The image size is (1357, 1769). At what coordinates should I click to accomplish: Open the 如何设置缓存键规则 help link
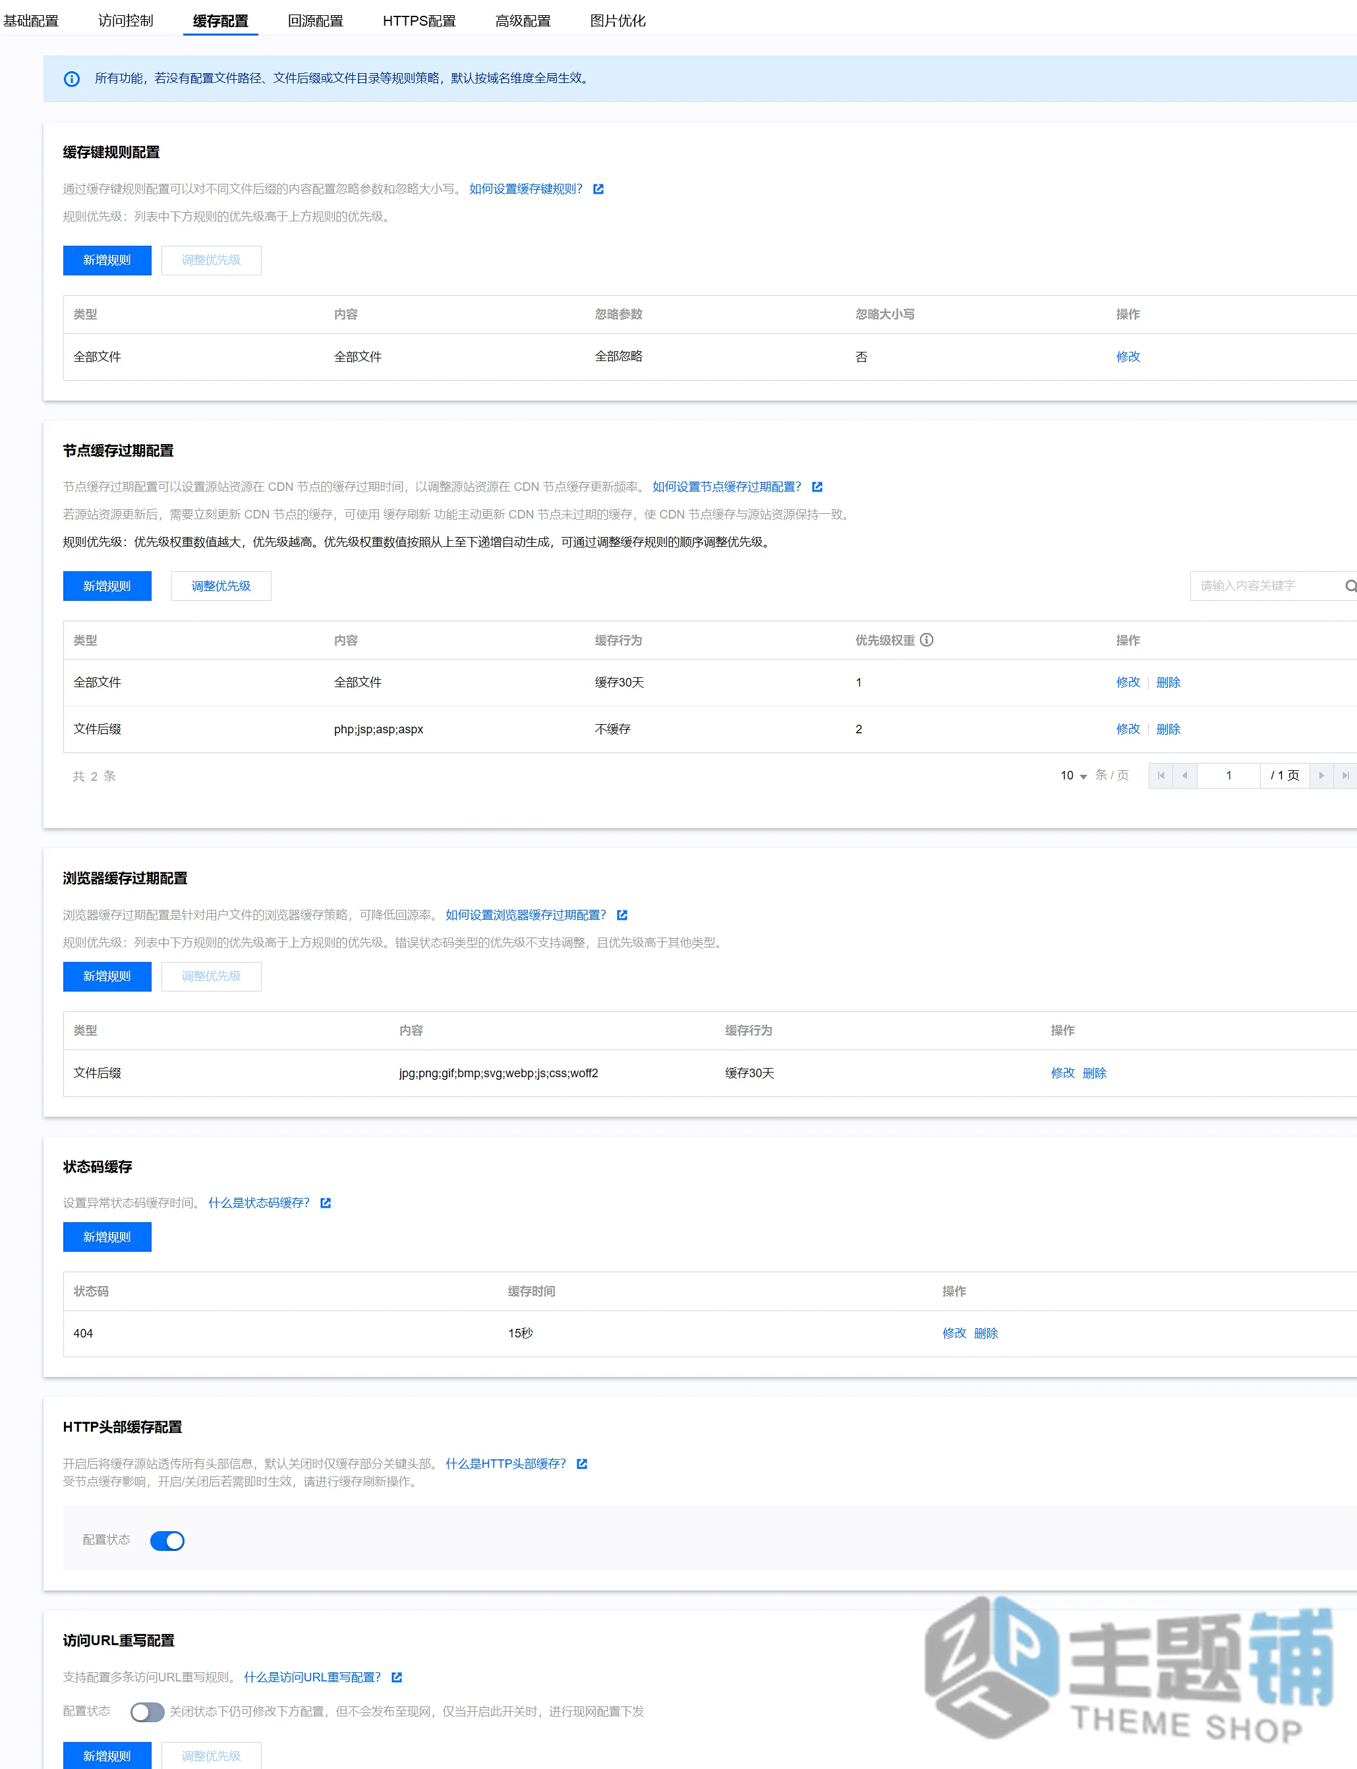point(526,189)
